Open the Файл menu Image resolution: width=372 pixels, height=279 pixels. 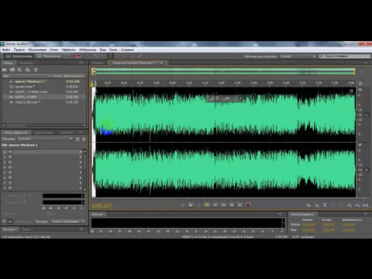click(6, 50)
